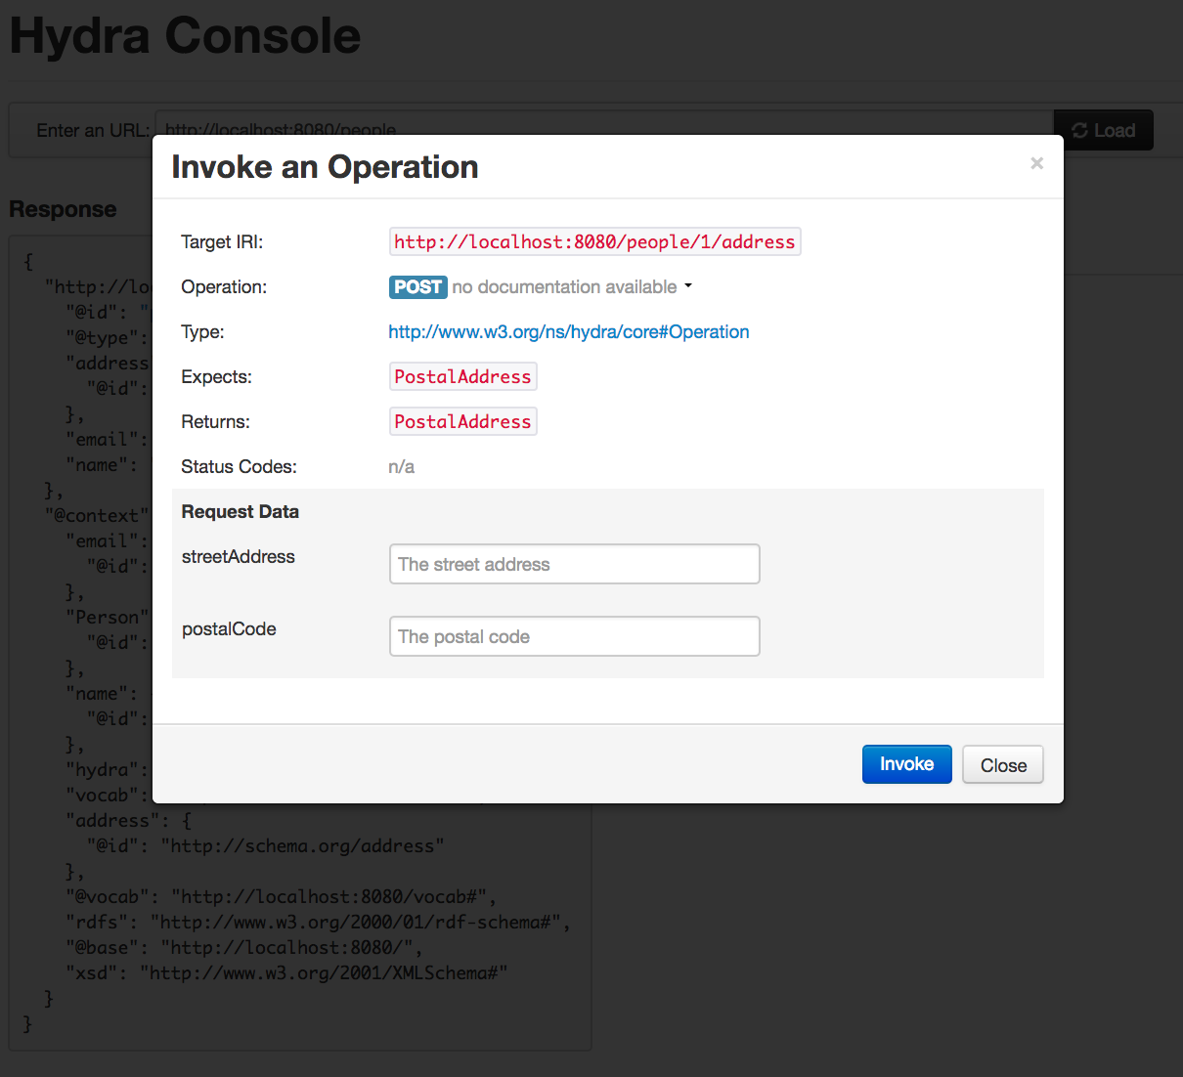Click the XMLSchema# URL in response

coord(324,972)
